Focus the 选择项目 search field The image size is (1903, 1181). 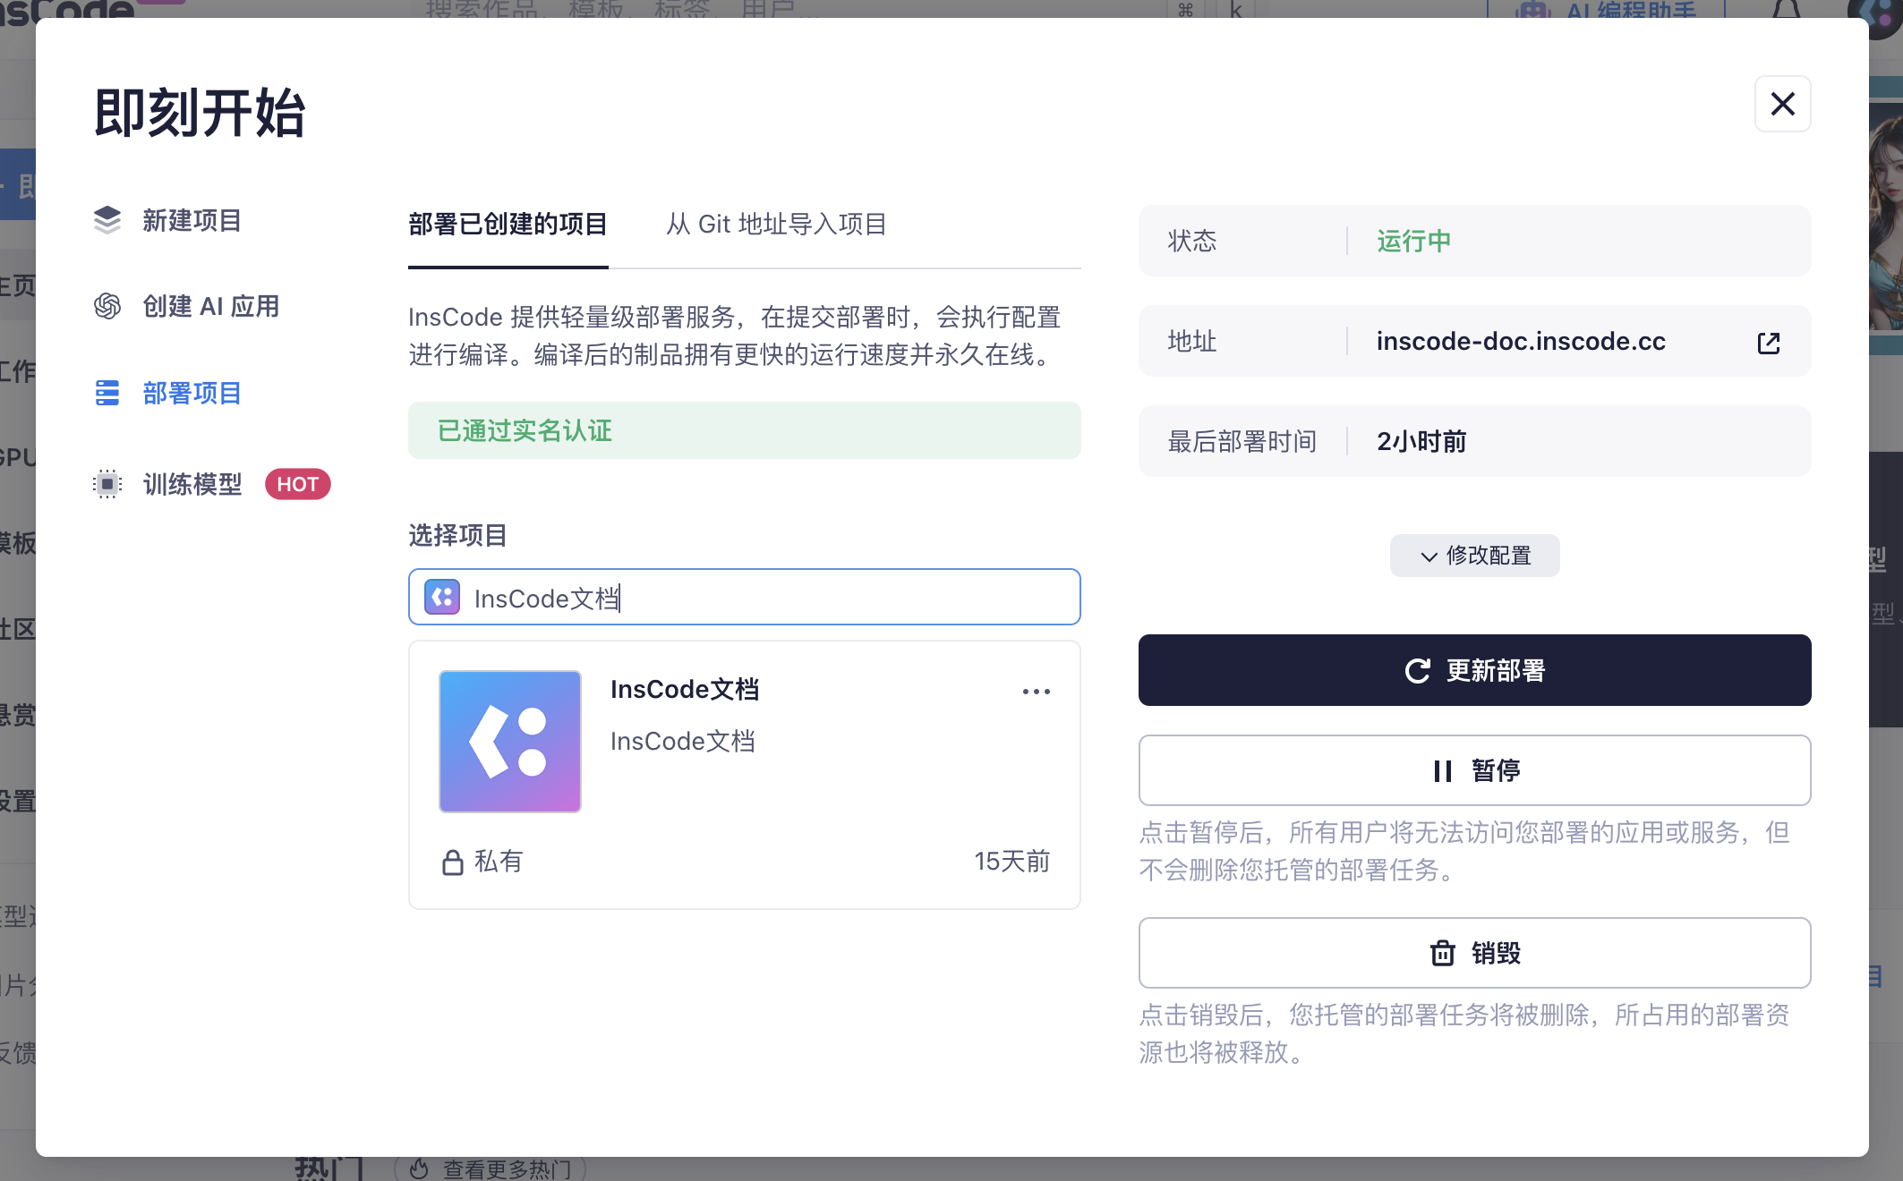tap(744, 597)
